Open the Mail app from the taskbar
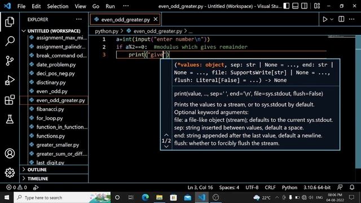 click(188, 197)
